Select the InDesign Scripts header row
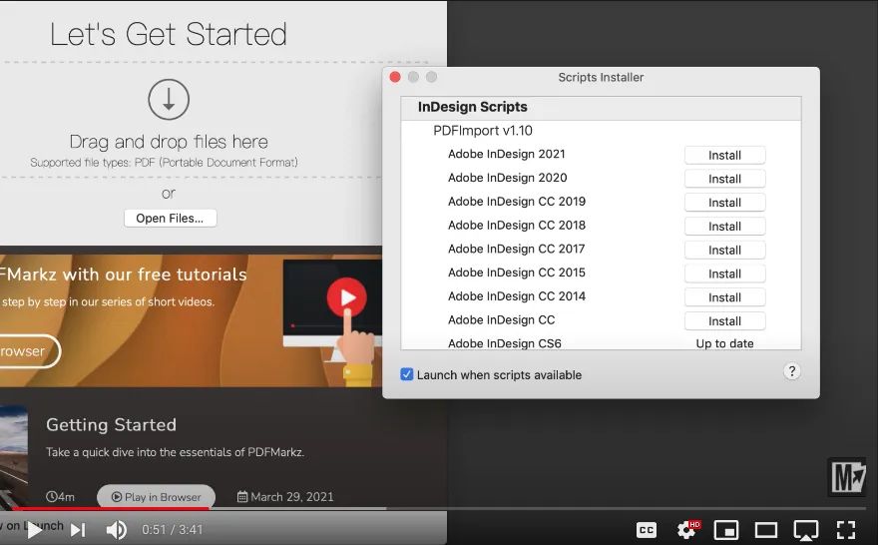This screenshot has width=878, height=545. click(x=601, y=107)
